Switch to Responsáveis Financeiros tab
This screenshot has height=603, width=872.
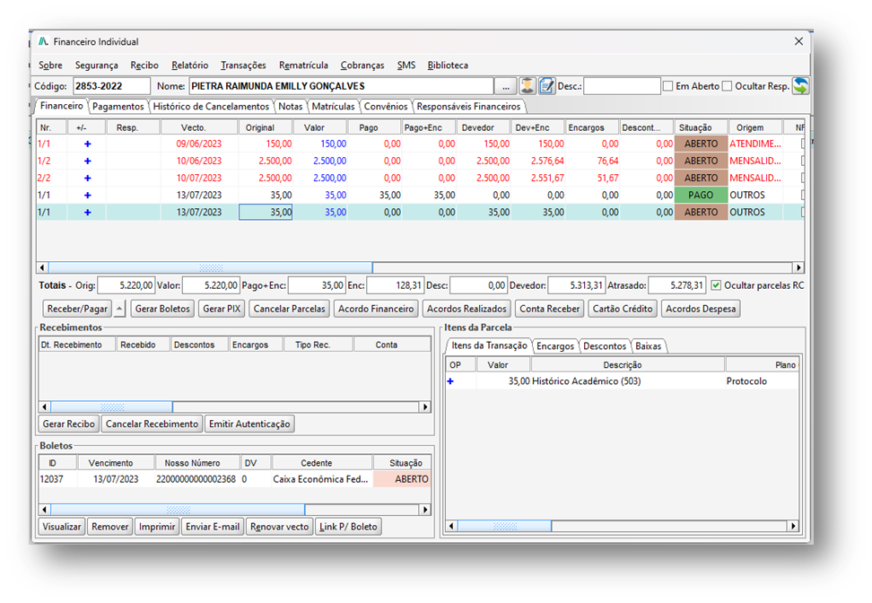pyautogui.click(x=469, y=106)
